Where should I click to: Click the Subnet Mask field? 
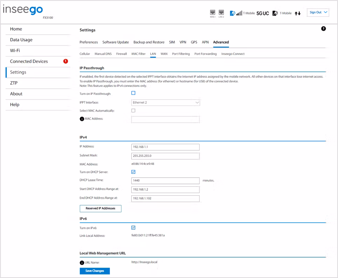point(165,156)
